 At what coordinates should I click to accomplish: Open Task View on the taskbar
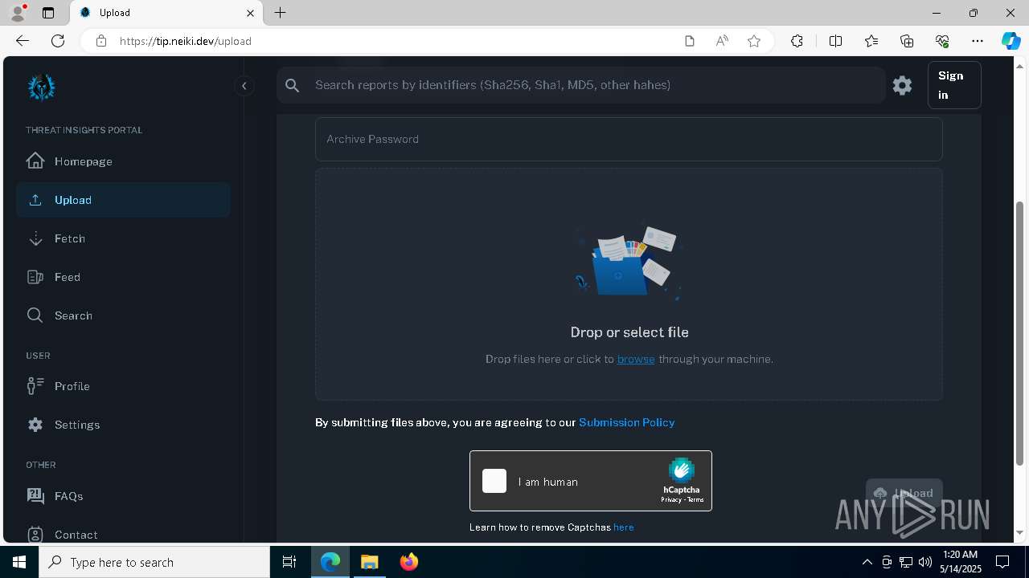pyautogui.click(x=289, y=562)
